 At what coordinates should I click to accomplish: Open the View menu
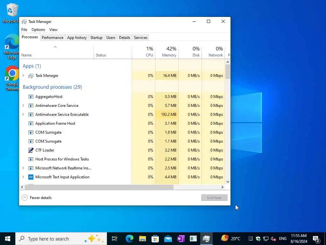53,30
